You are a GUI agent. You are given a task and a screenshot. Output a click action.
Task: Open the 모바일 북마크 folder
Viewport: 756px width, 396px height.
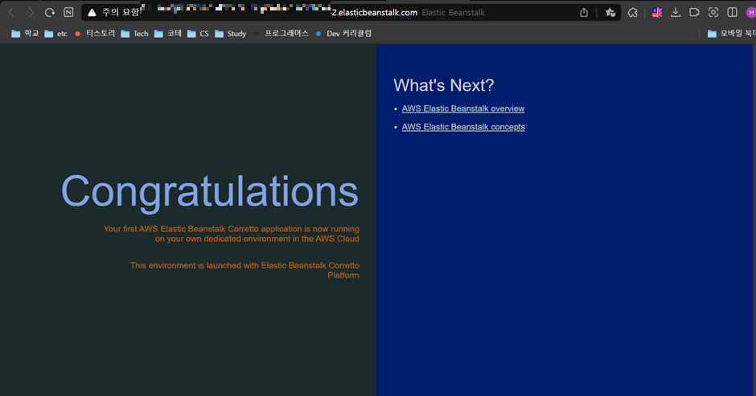(731, 33)
